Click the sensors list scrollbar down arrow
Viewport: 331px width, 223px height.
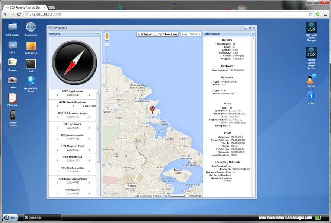98,195
